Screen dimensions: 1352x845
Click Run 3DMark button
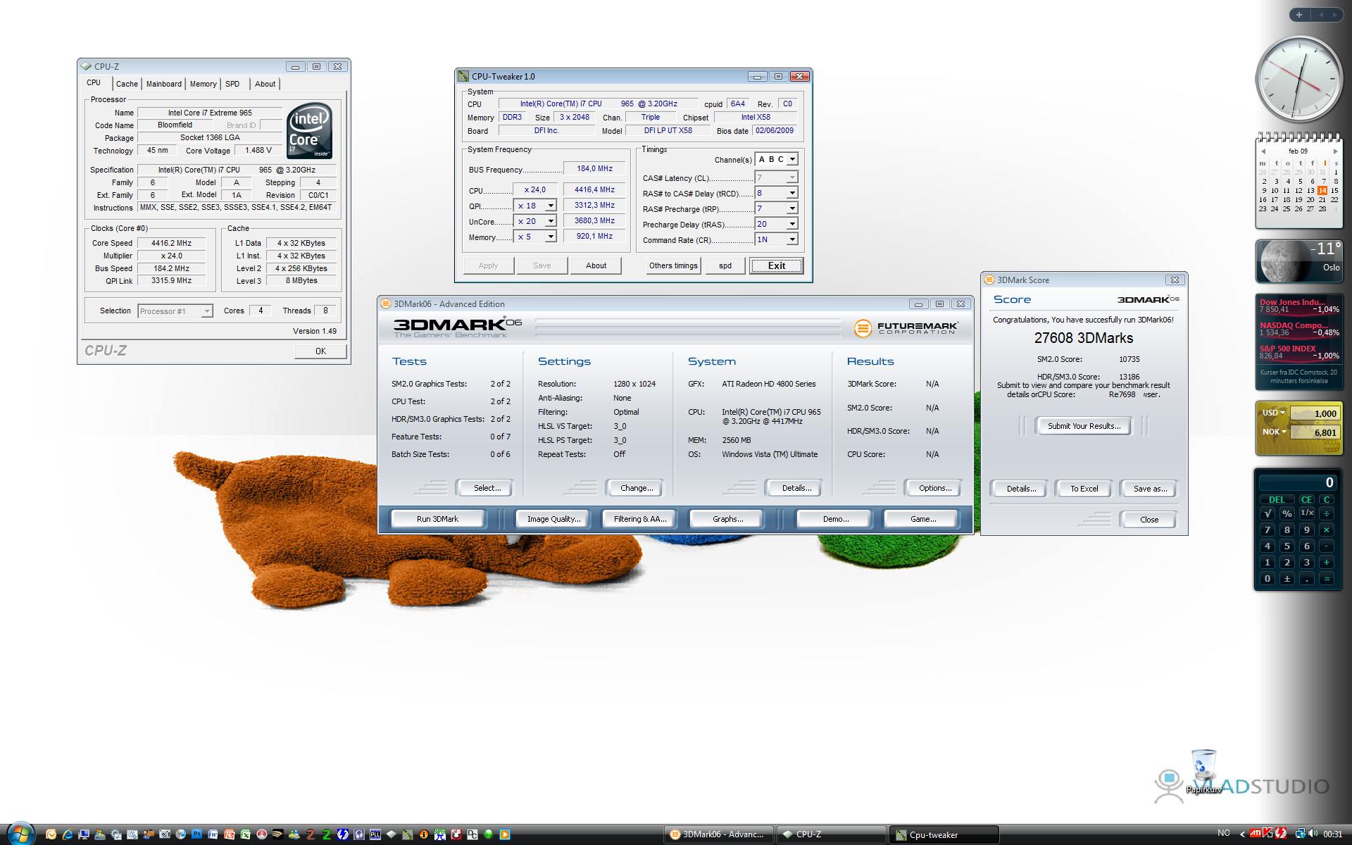[x=437, y=519]
